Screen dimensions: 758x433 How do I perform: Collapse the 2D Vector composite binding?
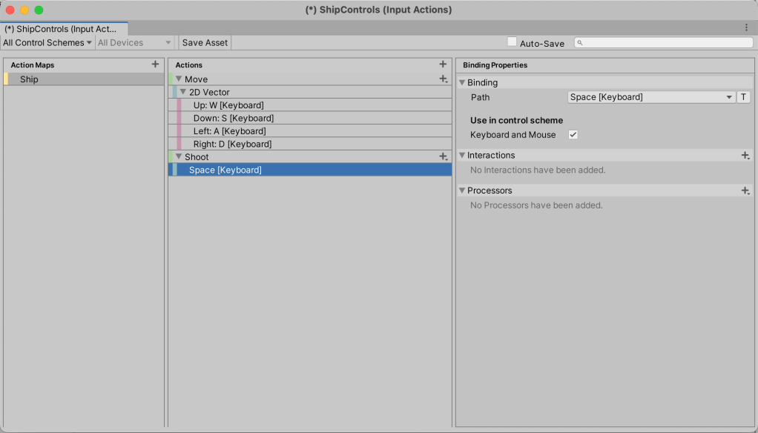[x=183, y=92]
